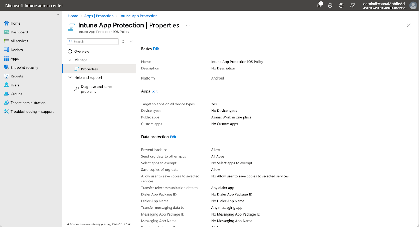Click the Tenant administration icon
This screenshot has width=419, height=227.
pyautogui.click(x=7, y=103)
